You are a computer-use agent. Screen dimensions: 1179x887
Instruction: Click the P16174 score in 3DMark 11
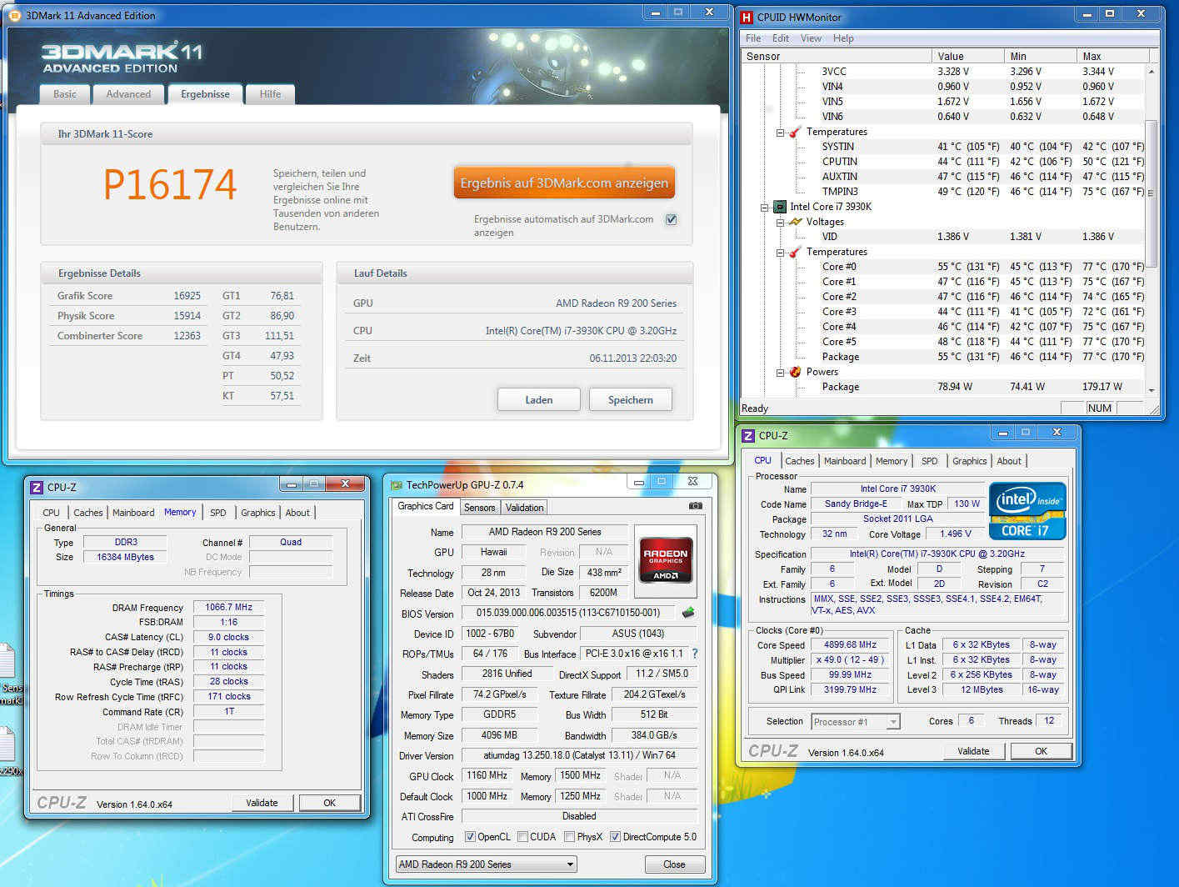click(x=171, y=184)
